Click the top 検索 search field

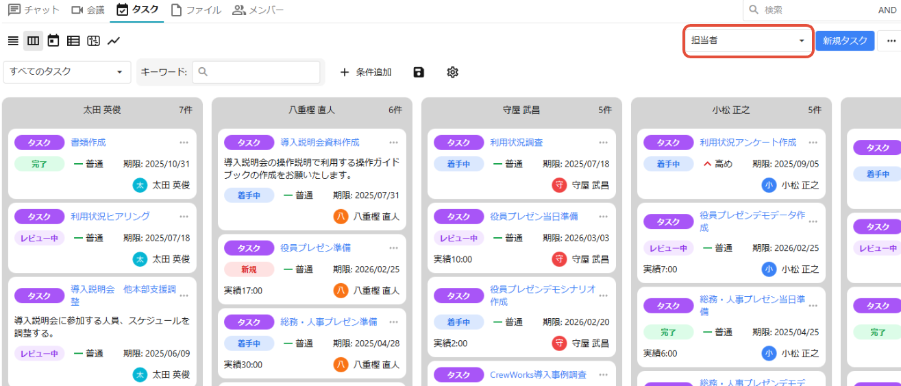tap(809, 10)
